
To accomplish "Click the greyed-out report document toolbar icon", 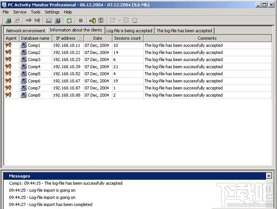I will point(113,21).
